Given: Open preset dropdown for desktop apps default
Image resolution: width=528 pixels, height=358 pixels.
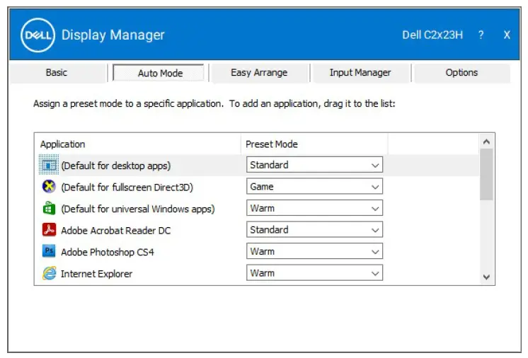Looking at the screenshot, I should [314, 165].
